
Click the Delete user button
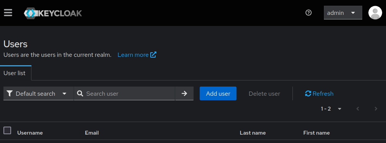[x=264, y=93]
